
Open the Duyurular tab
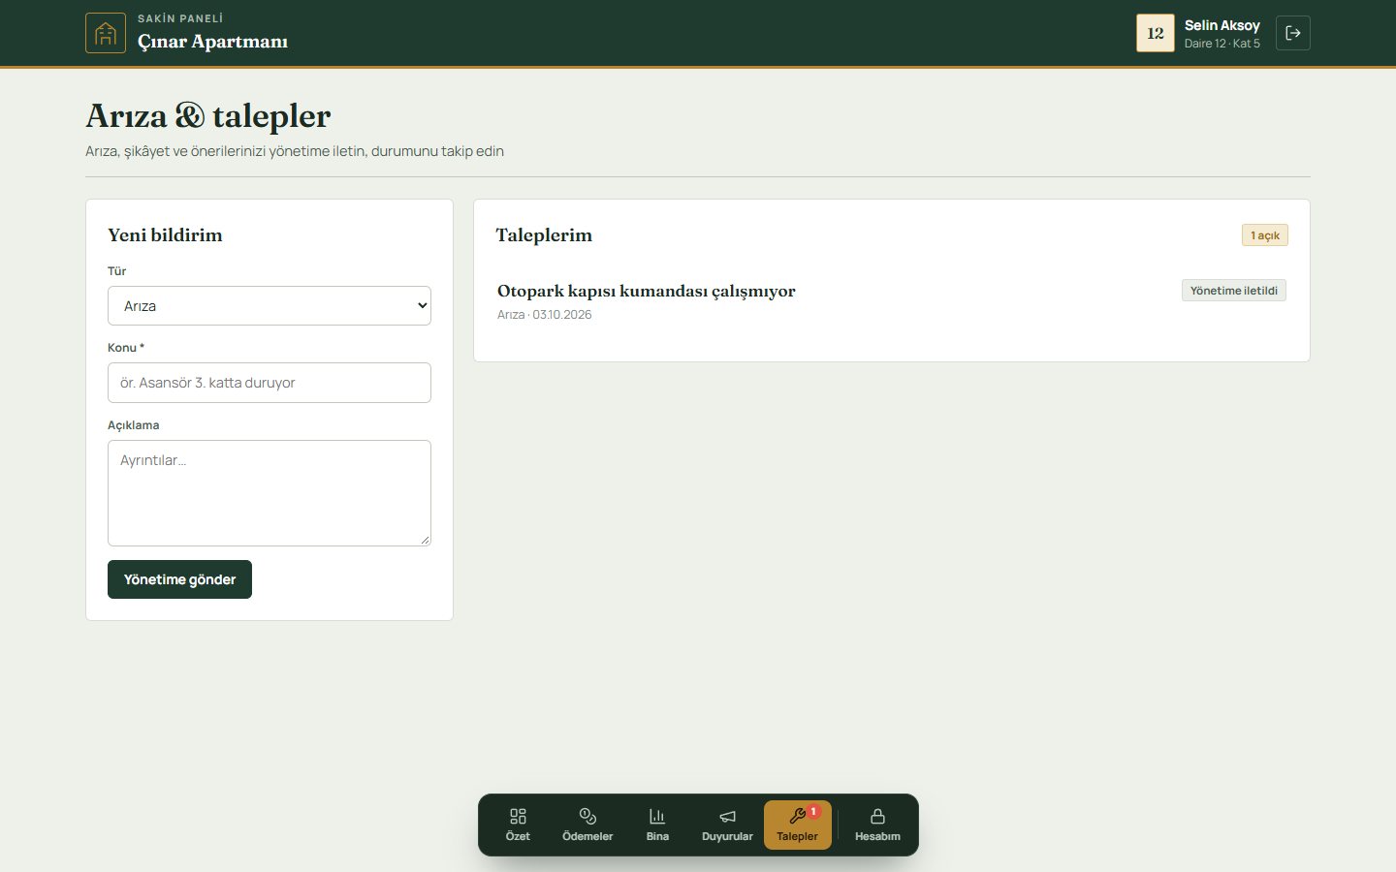(x=727, y=825)
